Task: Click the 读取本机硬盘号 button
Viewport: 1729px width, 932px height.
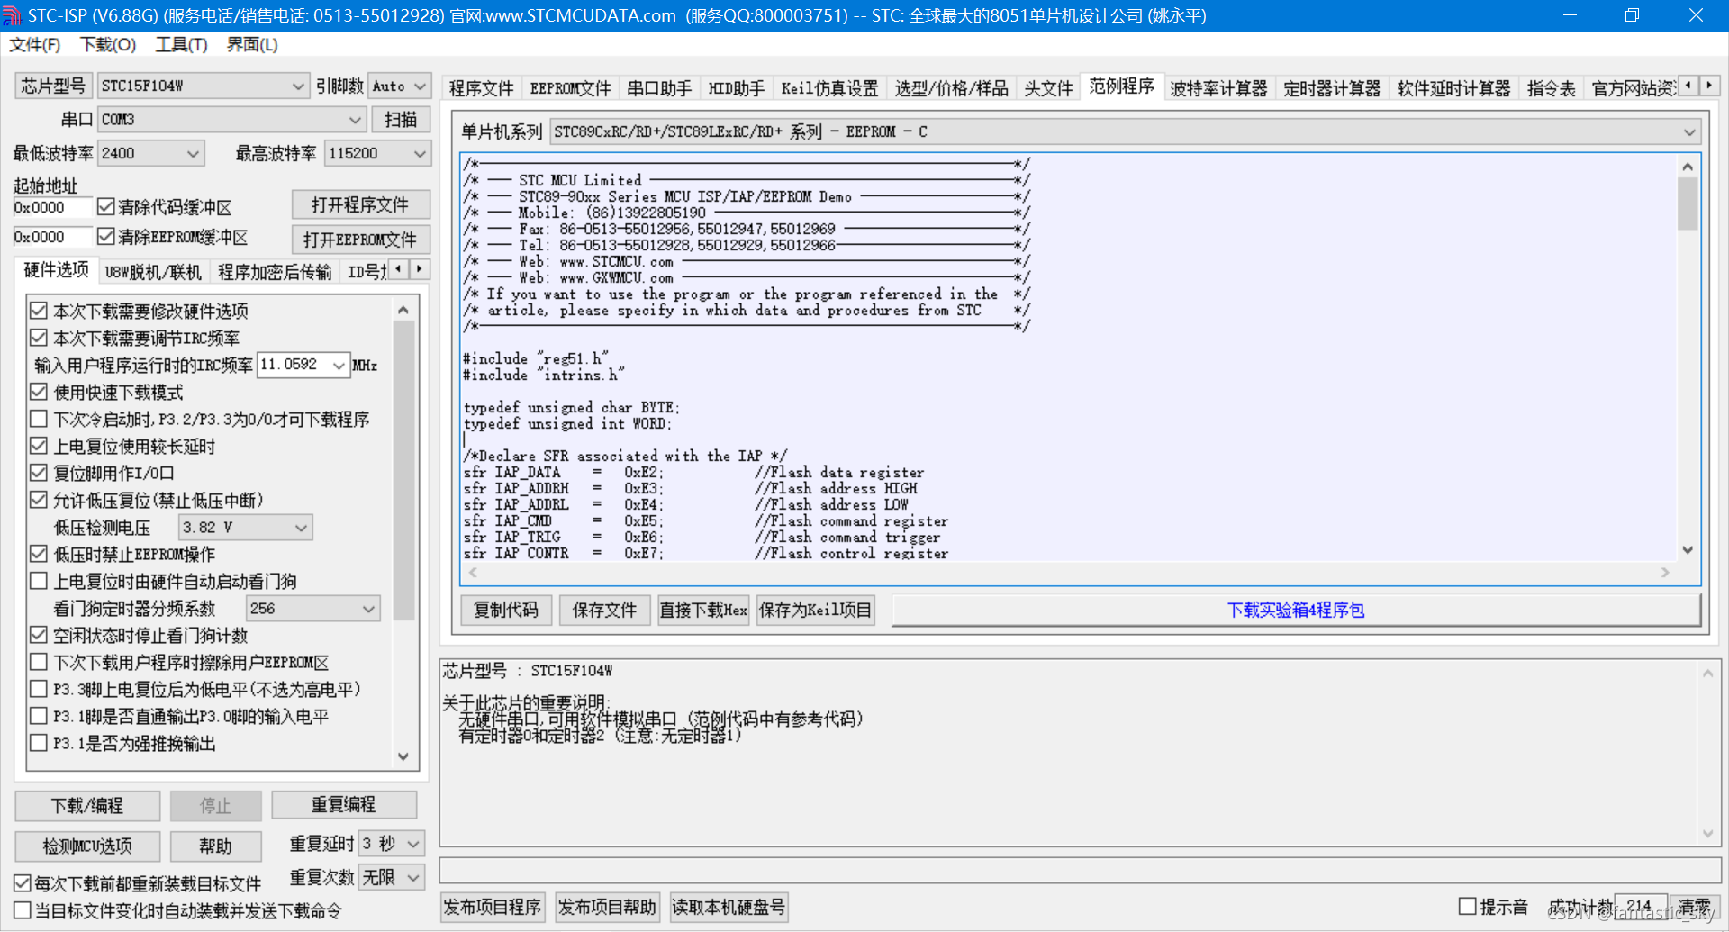Action: (729, 907)
